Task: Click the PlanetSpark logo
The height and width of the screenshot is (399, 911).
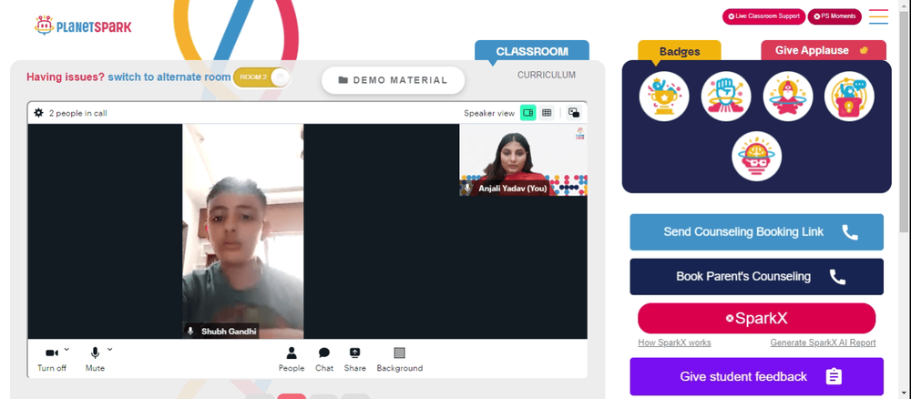Action: [83, 26]
